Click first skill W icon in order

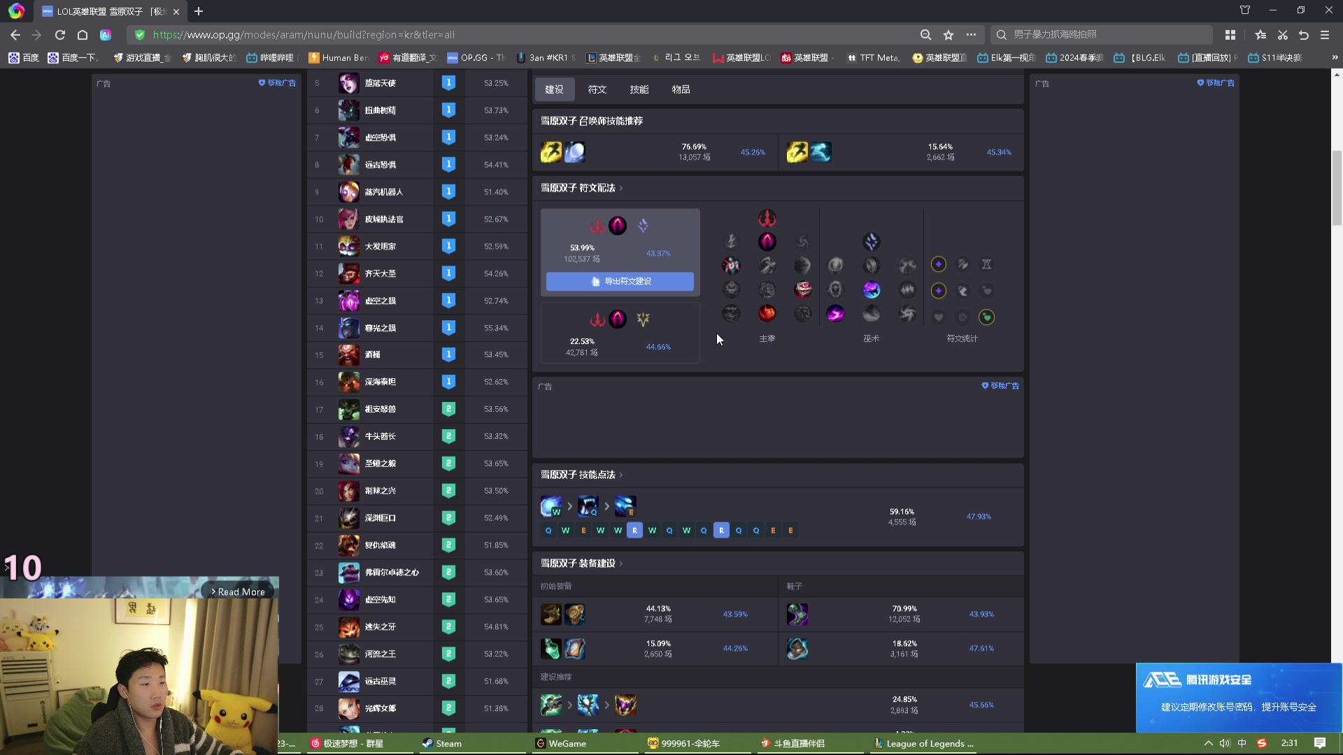click(x=551, y=506)
